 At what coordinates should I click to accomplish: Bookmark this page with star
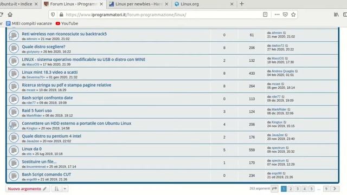click(x=293, y=15)
